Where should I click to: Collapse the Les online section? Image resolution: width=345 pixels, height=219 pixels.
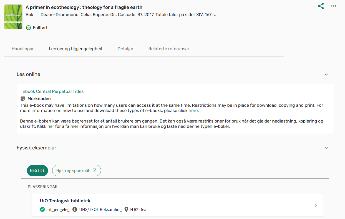(x=326, y=75)
